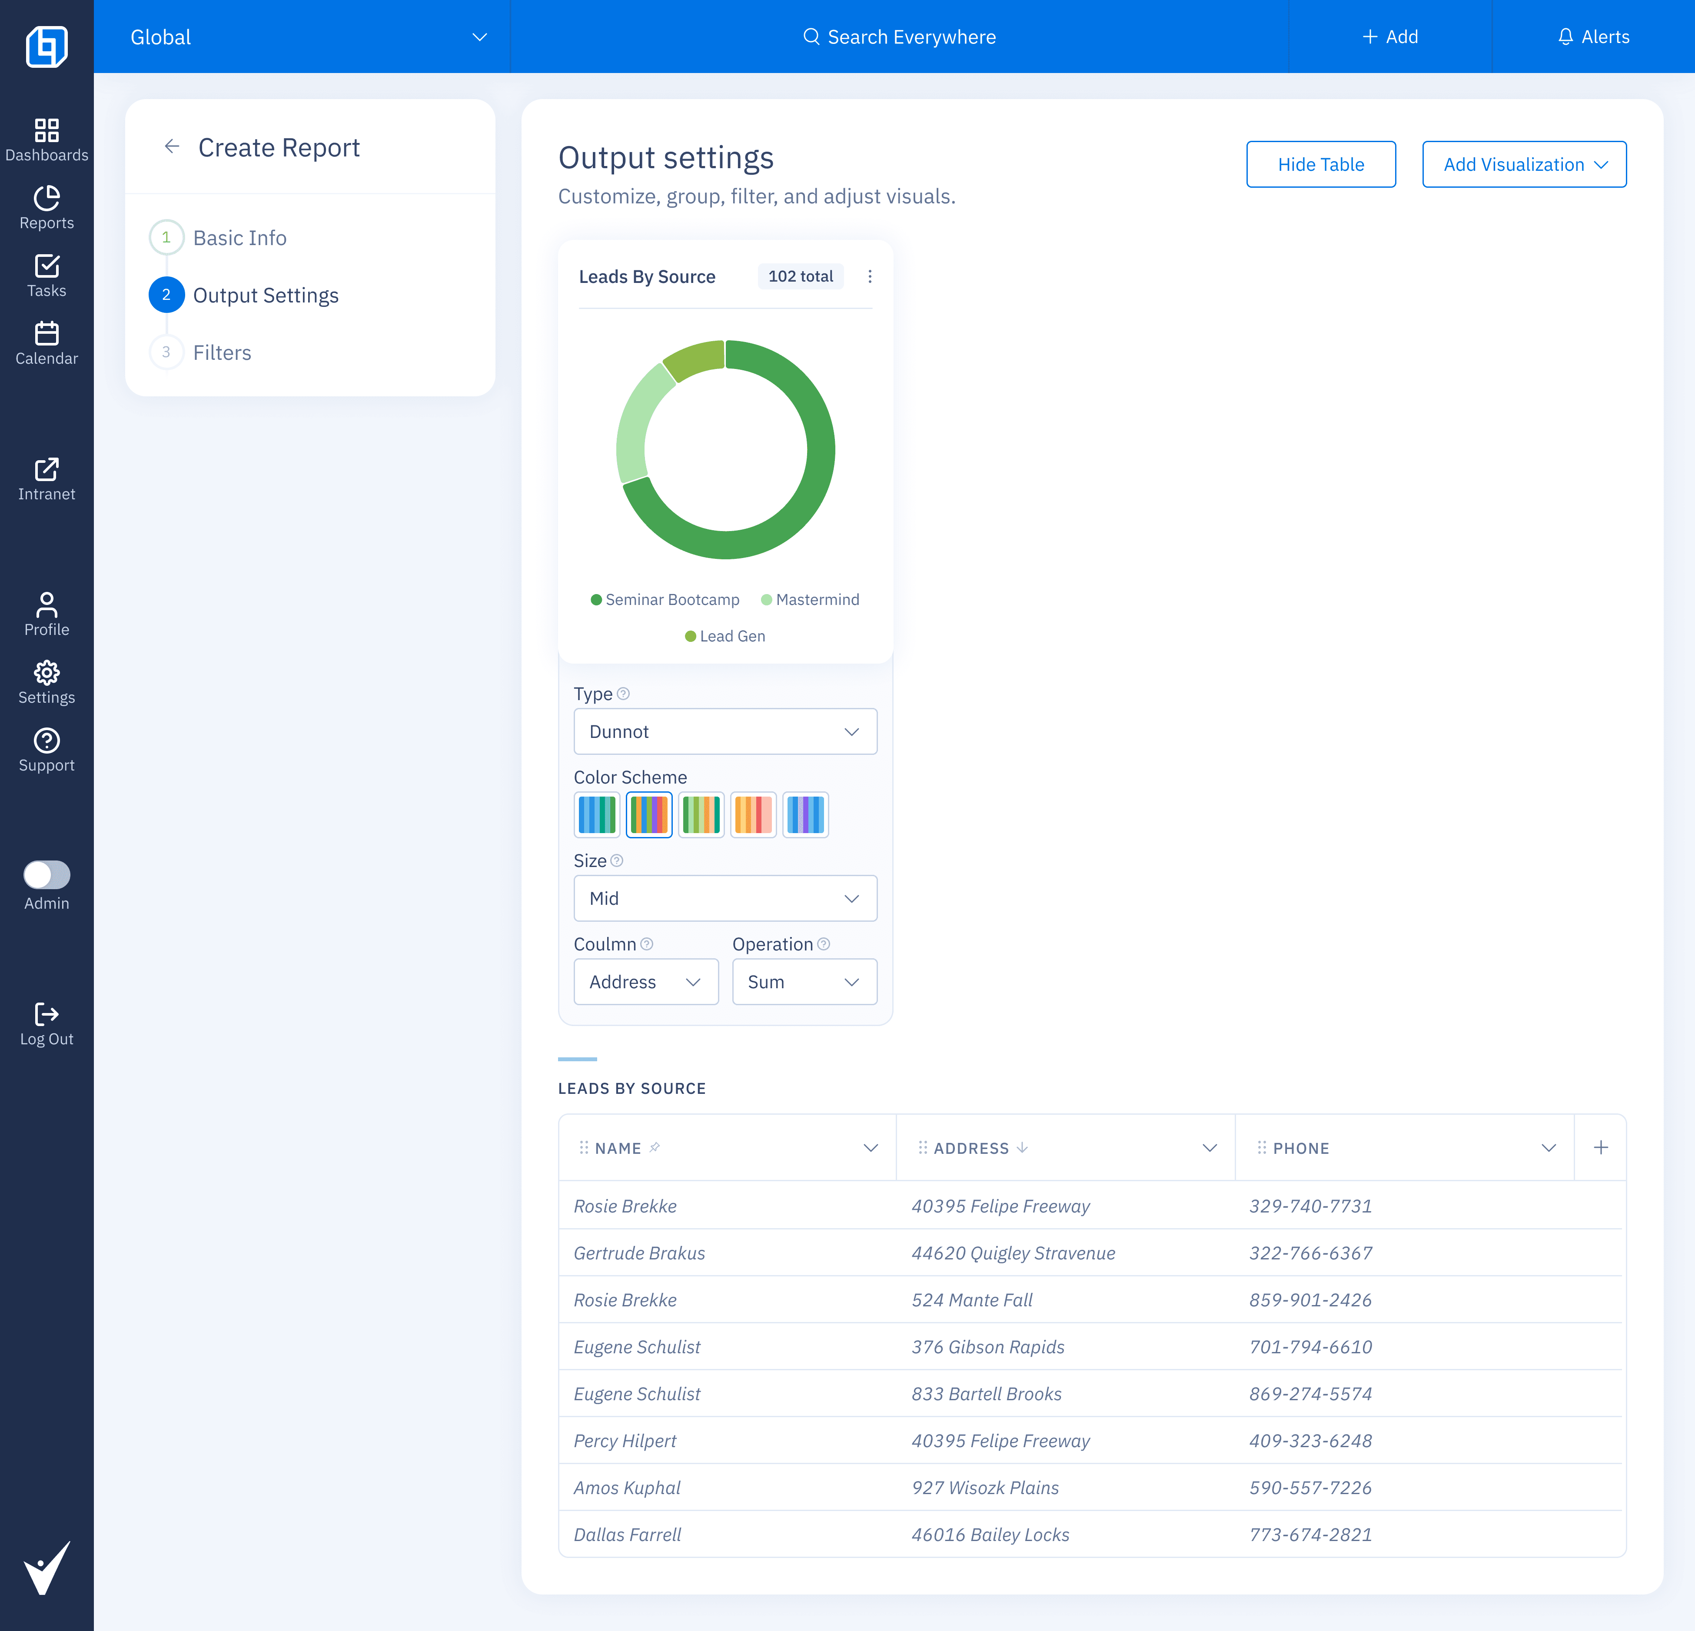This screenshot has height=1631, width=1695.
Task: Click the Hide Table button
Action: (1319, 164)
